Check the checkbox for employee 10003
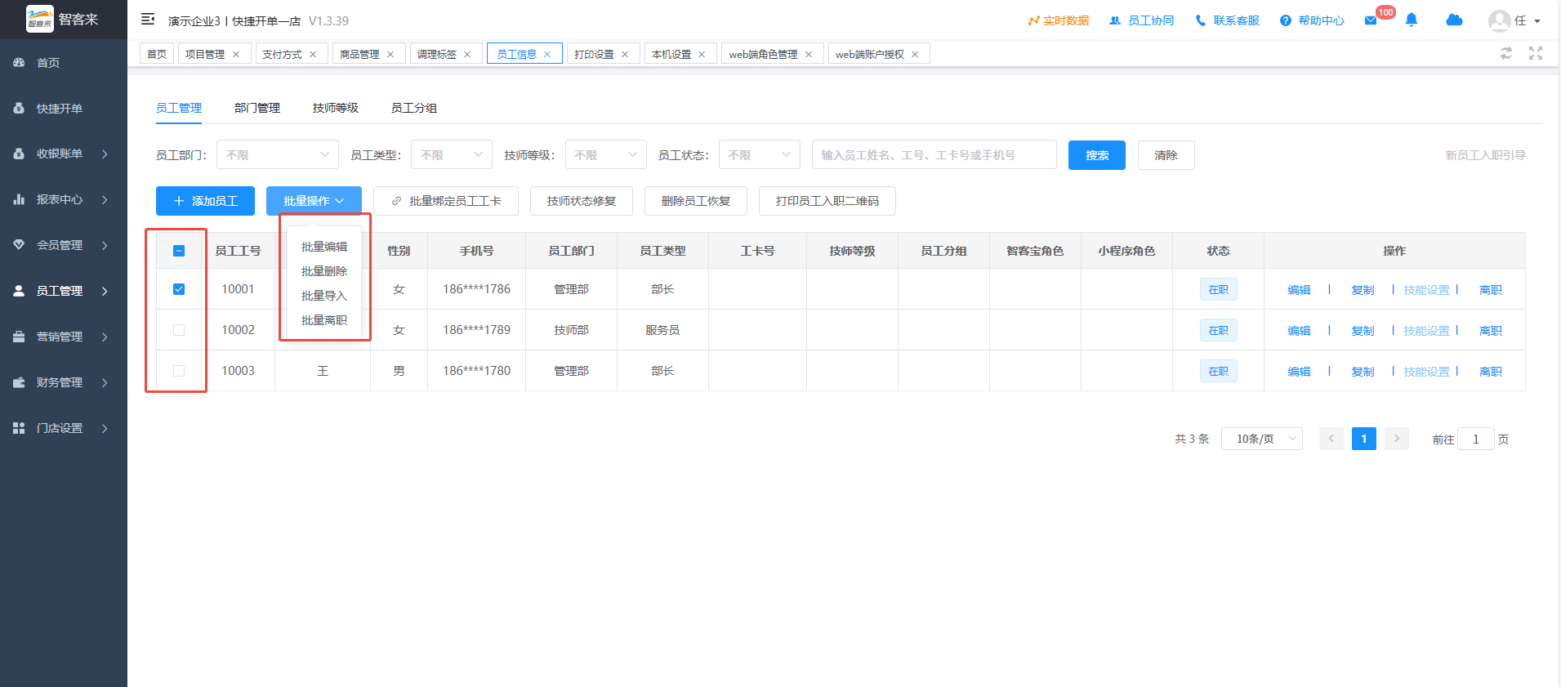This screenshot has height=687, width=1561. (x=179, y=371)
